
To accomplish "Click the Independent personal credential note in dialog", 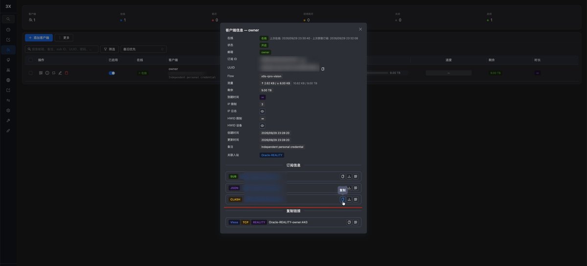I will (x=282, y=146).
